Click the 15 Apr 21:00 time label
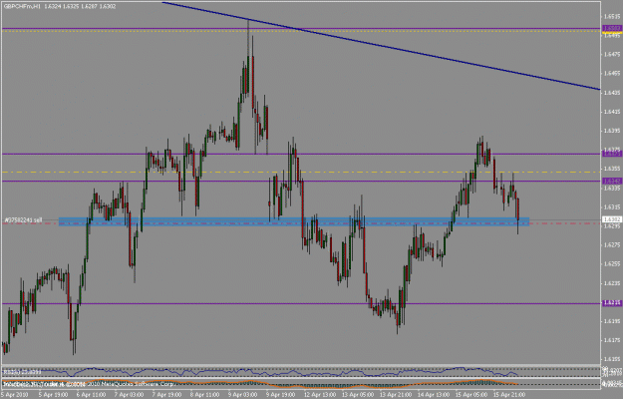The image size is (623, 399). [508, 394]
